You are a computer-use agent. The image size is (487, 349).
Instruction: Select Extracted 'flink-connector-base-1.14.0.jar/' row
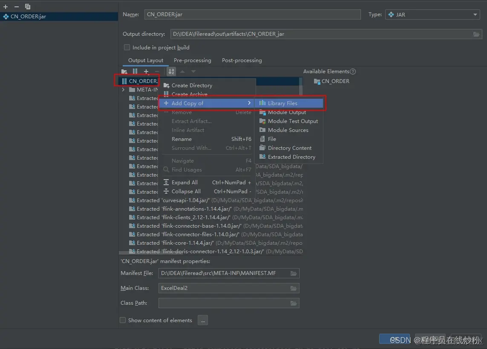[216, 226]
